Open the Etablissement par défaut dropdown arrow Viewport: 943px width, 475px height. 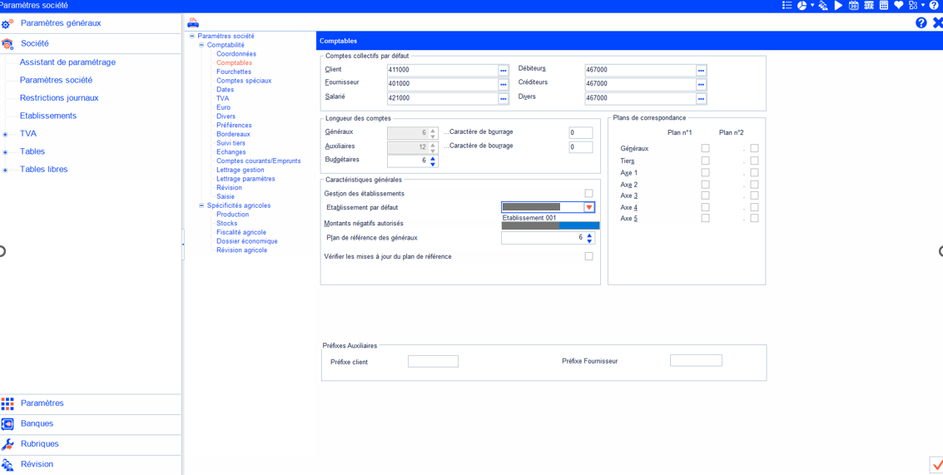click(588, 207)
